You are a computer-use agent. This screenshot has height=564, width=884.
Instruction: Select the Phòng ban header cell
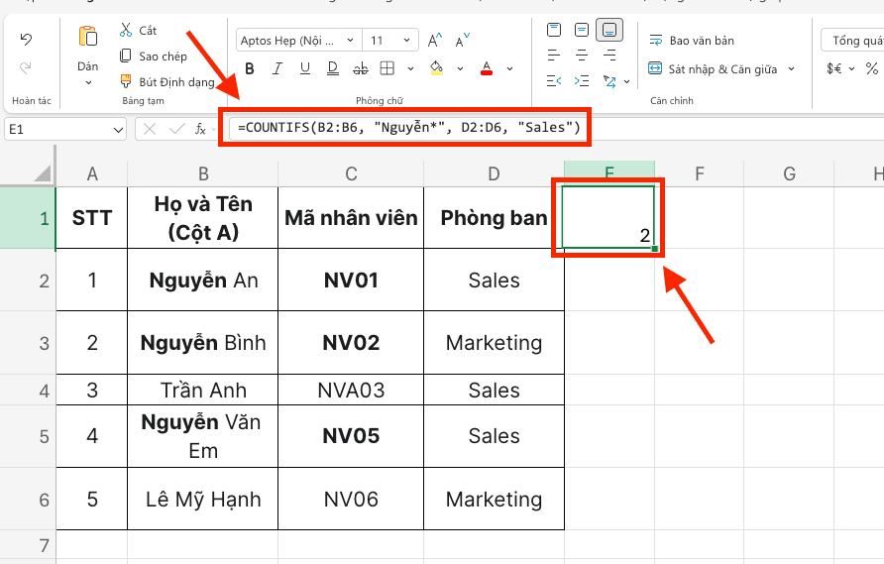pyautogui.click(x=494, y=218)
